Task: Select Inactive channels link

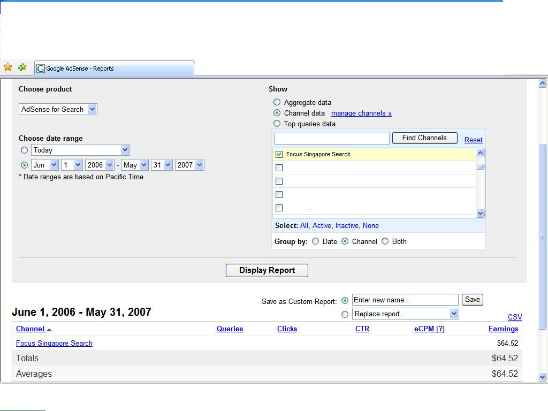Action: click(348, 226)
